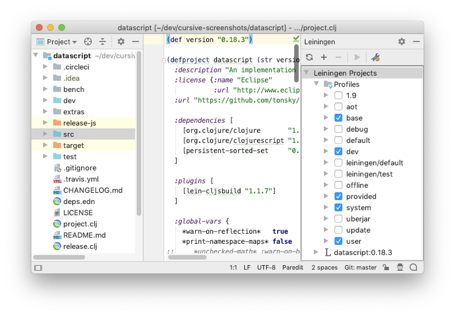This screenshot has height=315, width=455.
Task: Collapse the Leiningen Projects root node
Action: (x=307, y=72)
